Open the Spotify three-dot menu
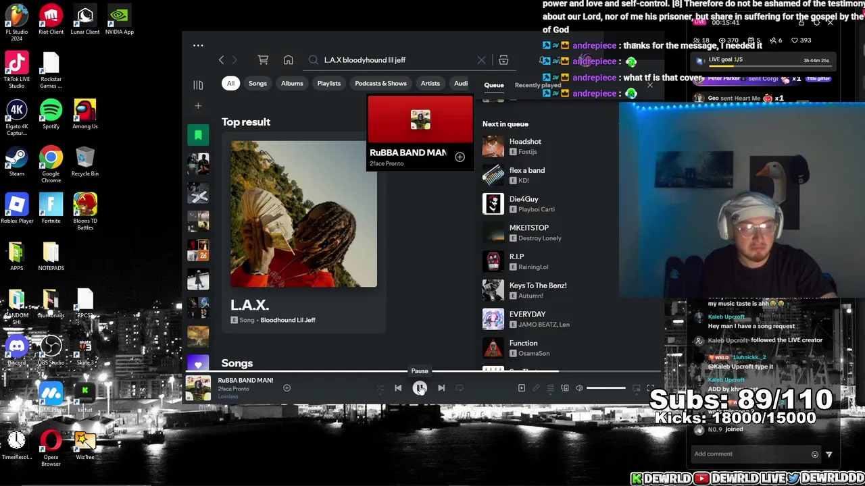 tap(198, 46)
